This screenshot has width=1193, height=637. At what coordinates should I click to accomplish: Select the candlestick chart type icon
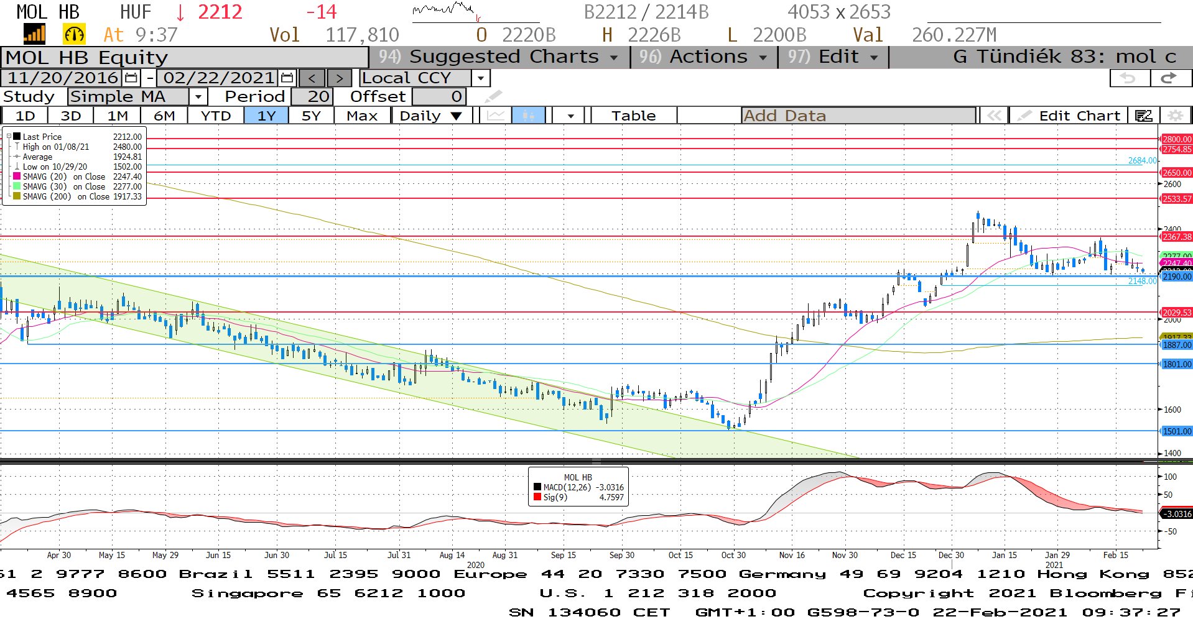click(528, 116)
